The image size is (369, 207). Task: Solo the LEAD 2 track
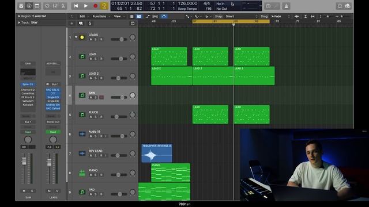(96, 78)
